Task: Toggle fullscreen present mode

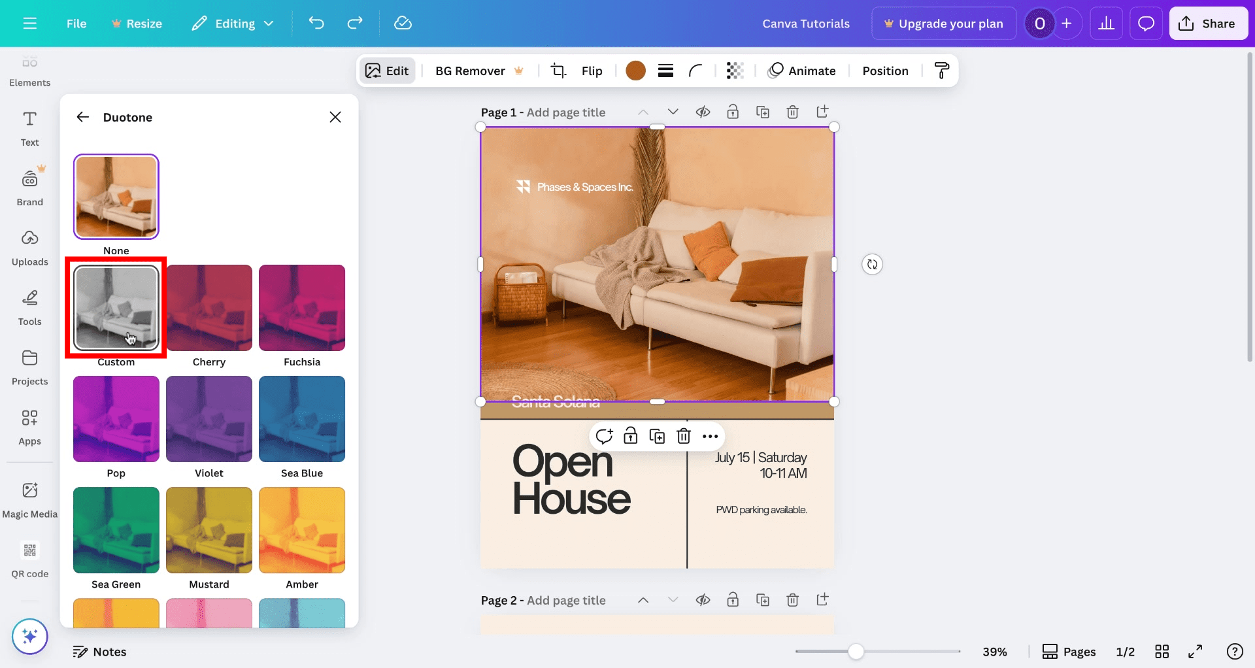Action: (1195, 652)
